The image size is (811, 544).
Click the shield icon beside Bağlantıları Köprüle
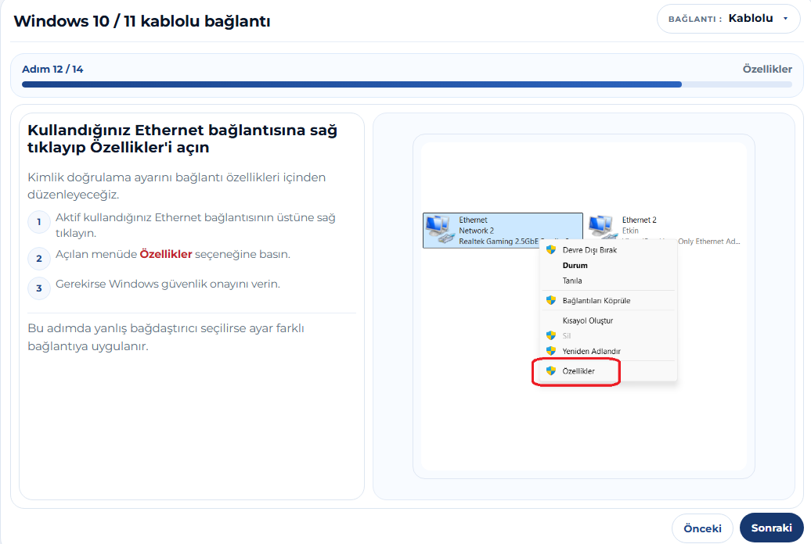(x=551, y=300)
